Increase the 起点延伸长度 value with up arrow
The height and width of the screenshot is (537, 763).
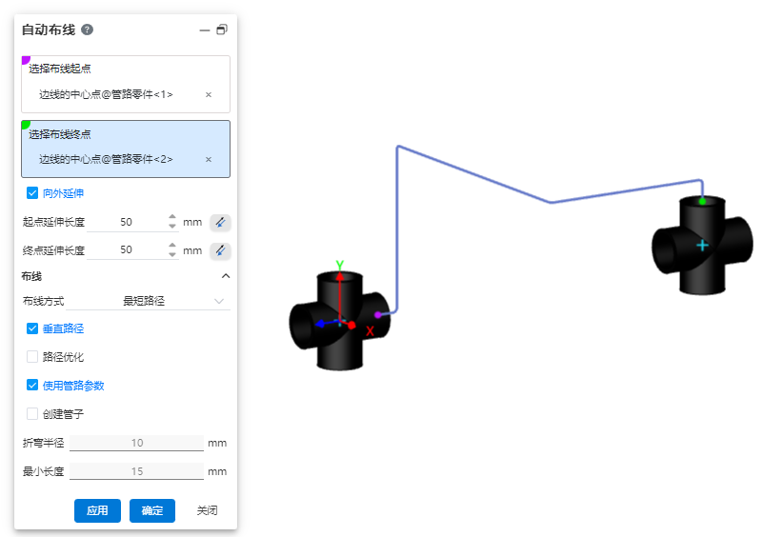coord(172,217)
